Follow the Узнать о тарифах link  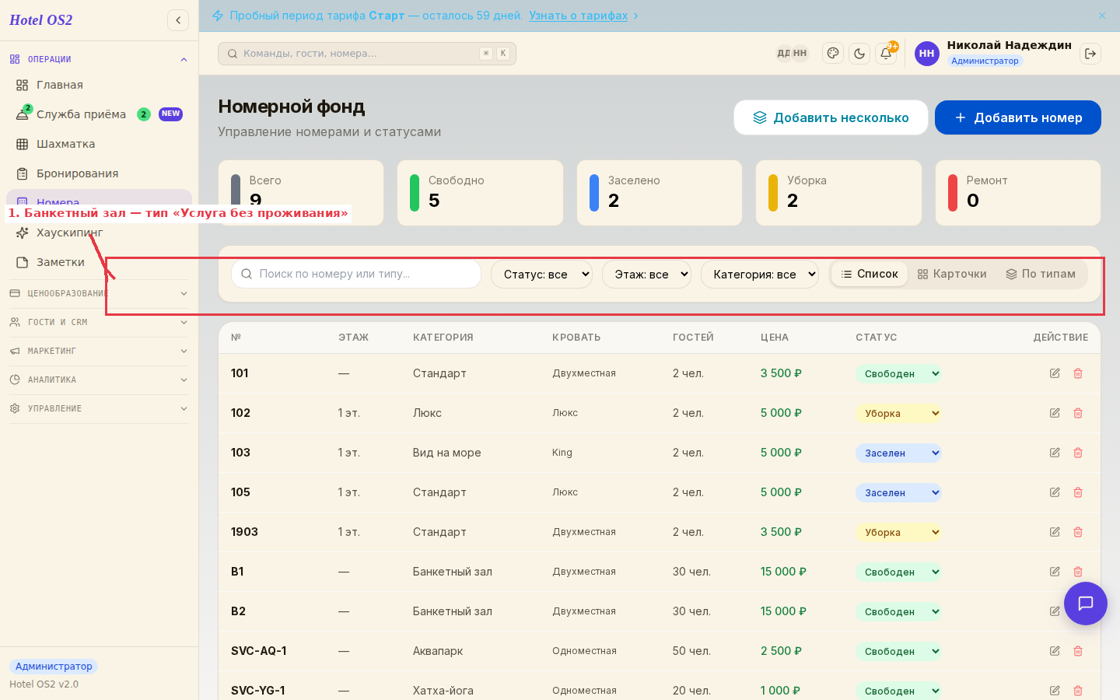pos(578,16)
